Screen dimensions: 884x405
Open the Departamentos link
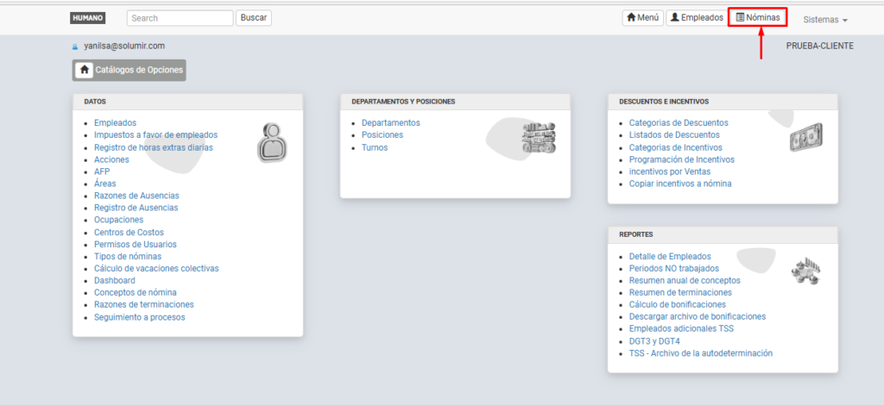(390, 123)
